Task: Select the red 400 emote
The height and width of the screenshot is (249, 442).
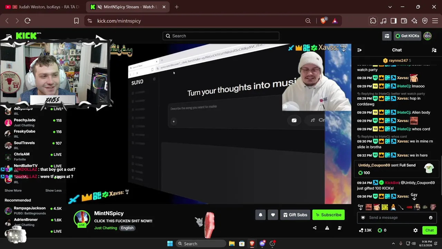Action: pos(409,207)
